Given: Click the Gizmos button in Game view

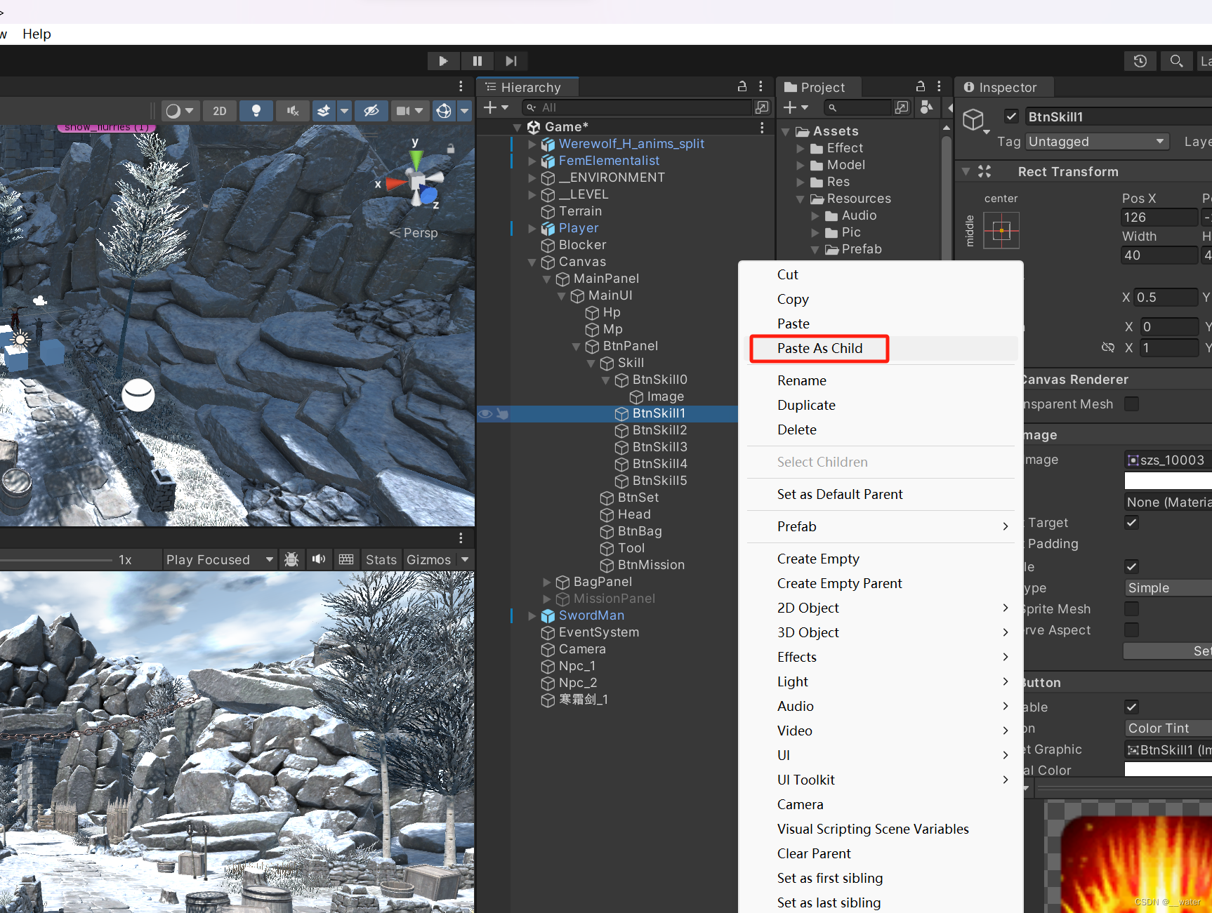Looking at the screenshot, I should (x=429, y=559).
